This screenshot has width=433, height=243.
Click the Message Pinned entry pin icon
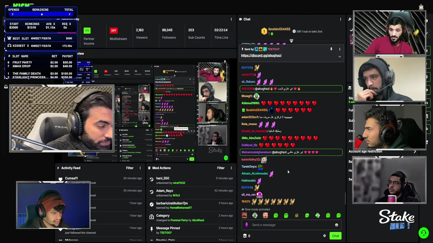coord(152,230)
